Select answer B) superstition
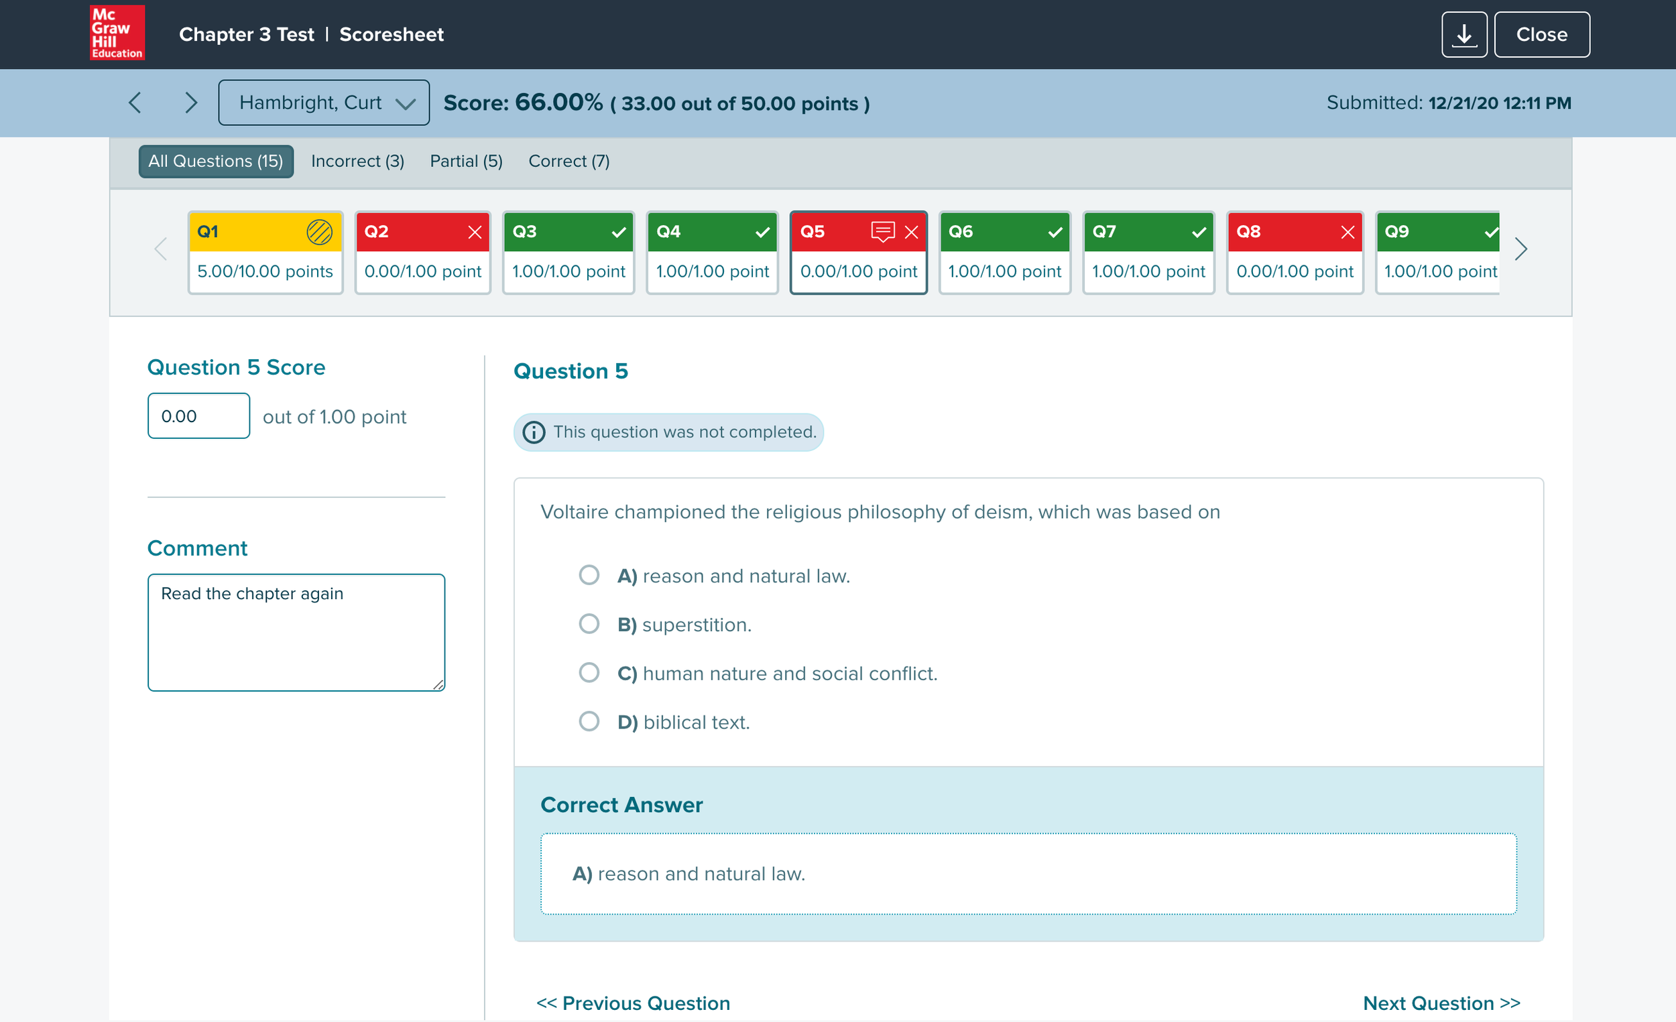This screenshot has width=1676, height=1022. coord(589,623)
